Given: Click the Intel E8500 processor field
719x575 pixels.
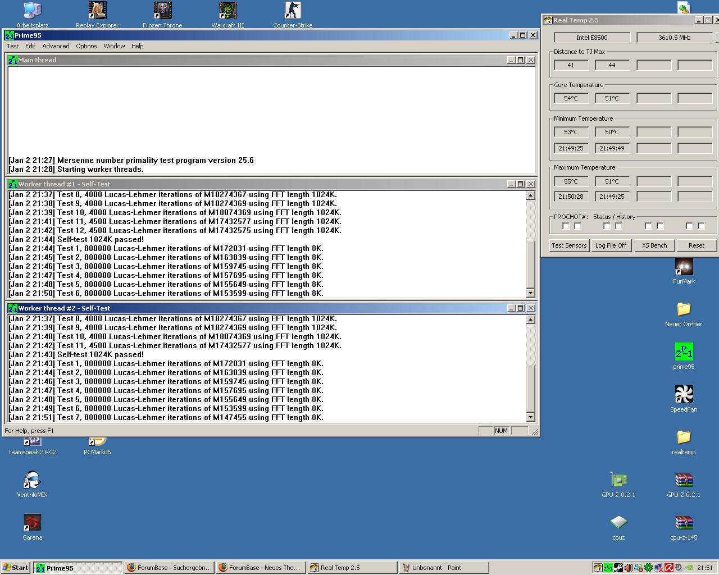Looking at the screenshot, I should click(x=591, y=38).
